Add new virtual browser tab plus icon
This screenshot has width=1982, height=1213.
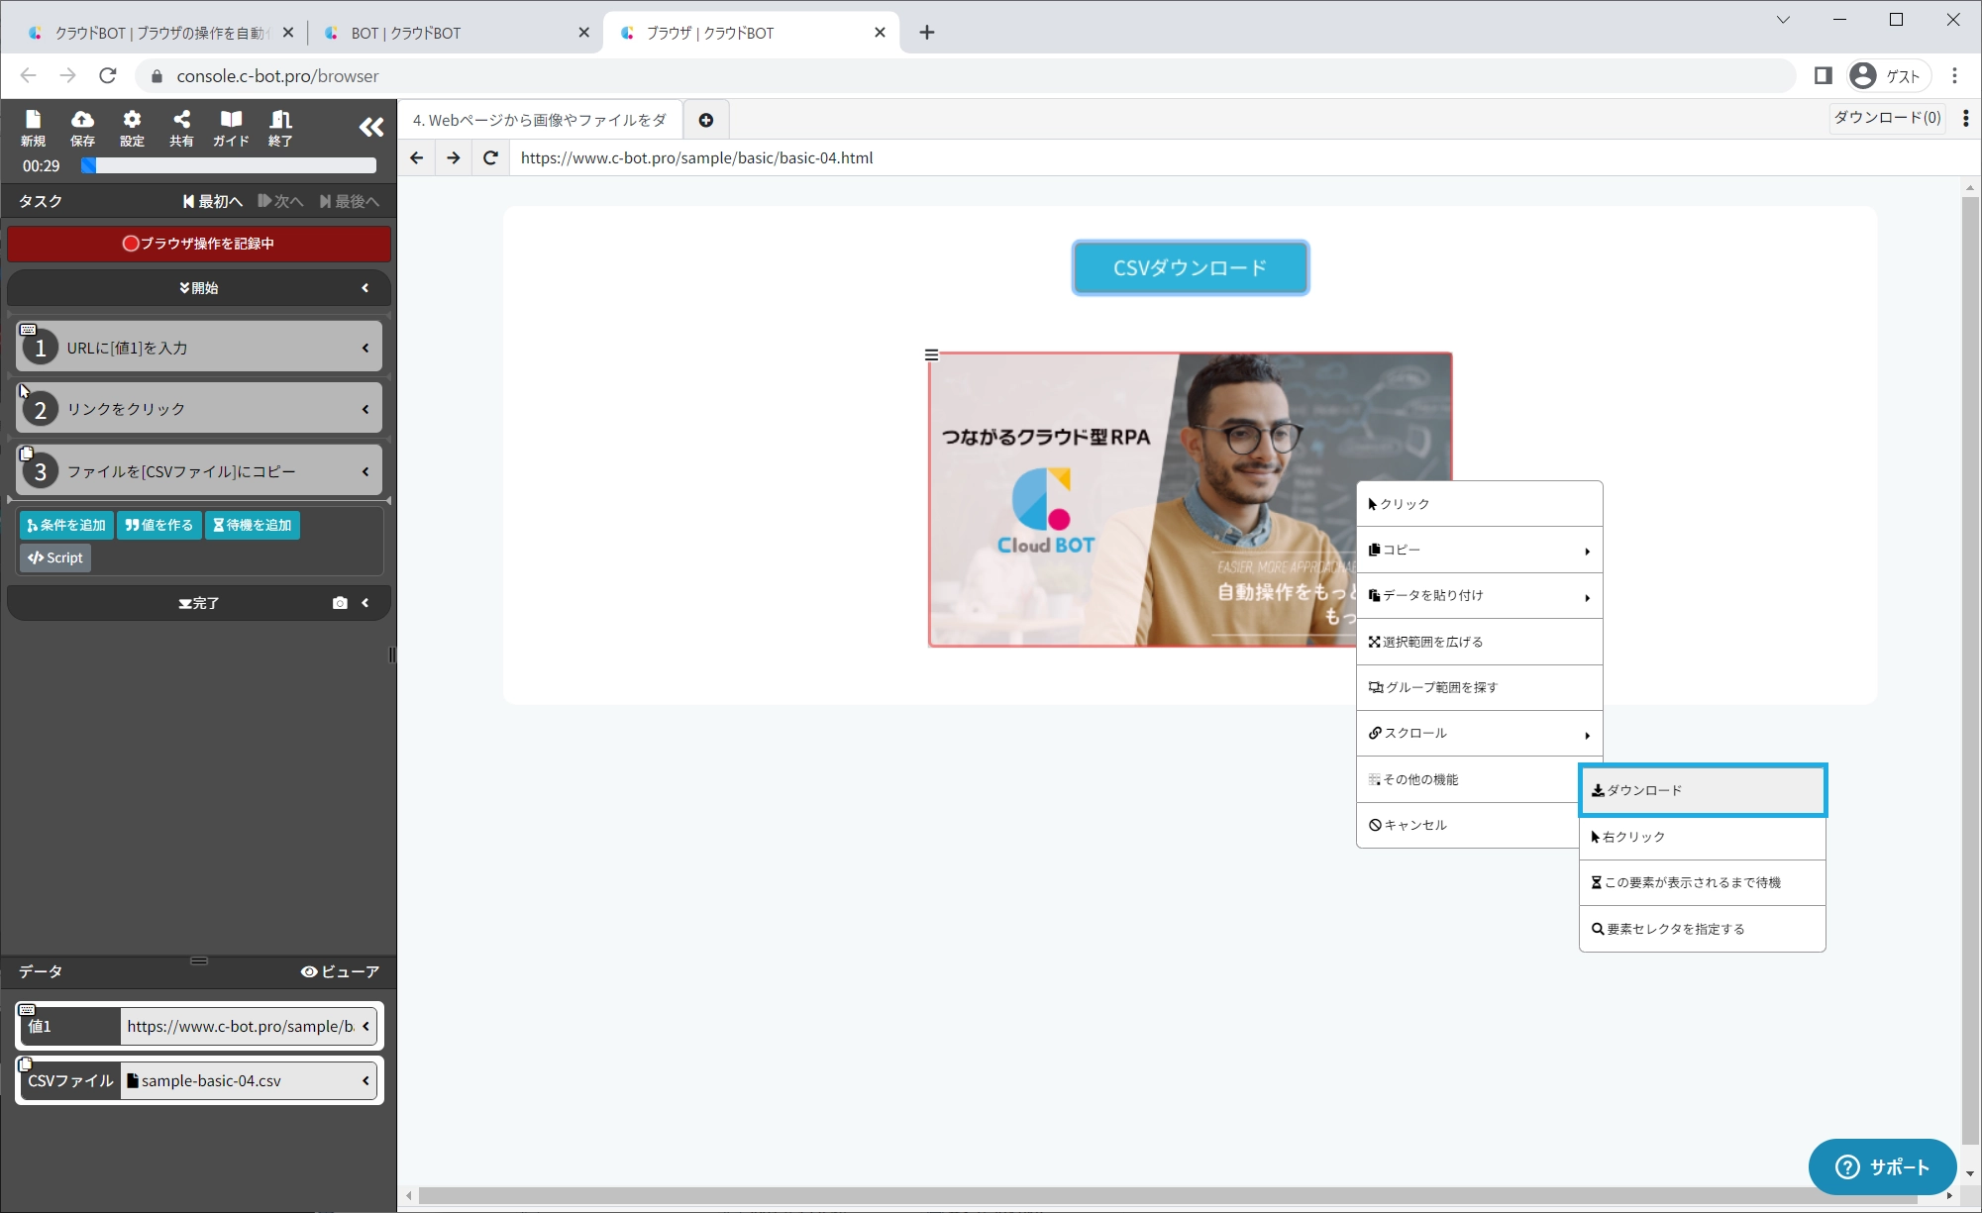(x=706, y=120)
